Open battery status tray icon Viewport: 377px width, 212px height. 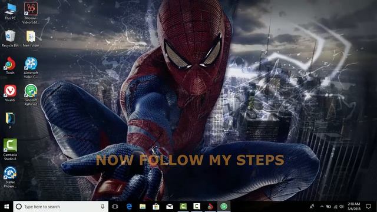(x=329, y=207)
